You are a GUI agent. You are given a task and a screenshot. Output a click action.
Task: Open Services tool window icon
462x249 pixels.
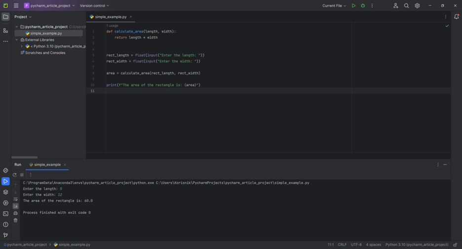(5, 203)
